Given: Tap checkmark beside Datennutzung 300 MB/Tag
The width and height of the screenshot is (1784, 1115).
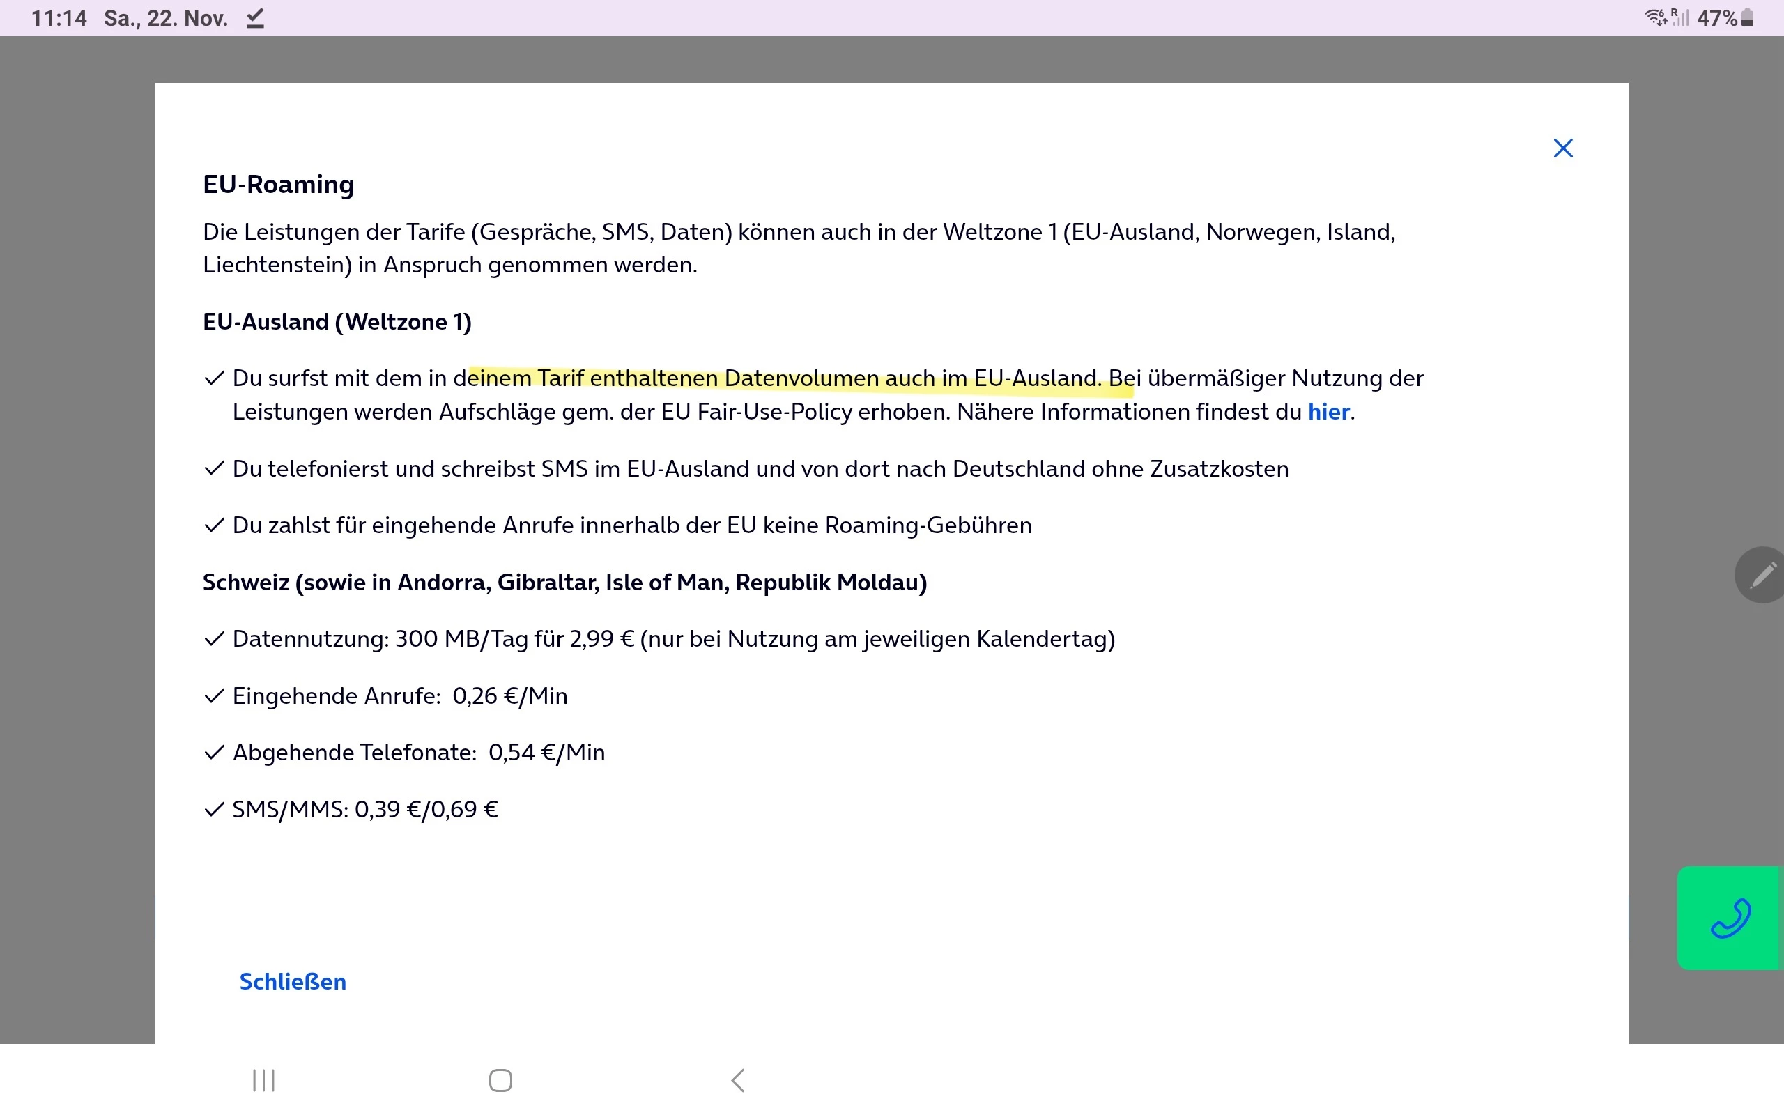Looking at the screenshot, I should click(214, 638).
